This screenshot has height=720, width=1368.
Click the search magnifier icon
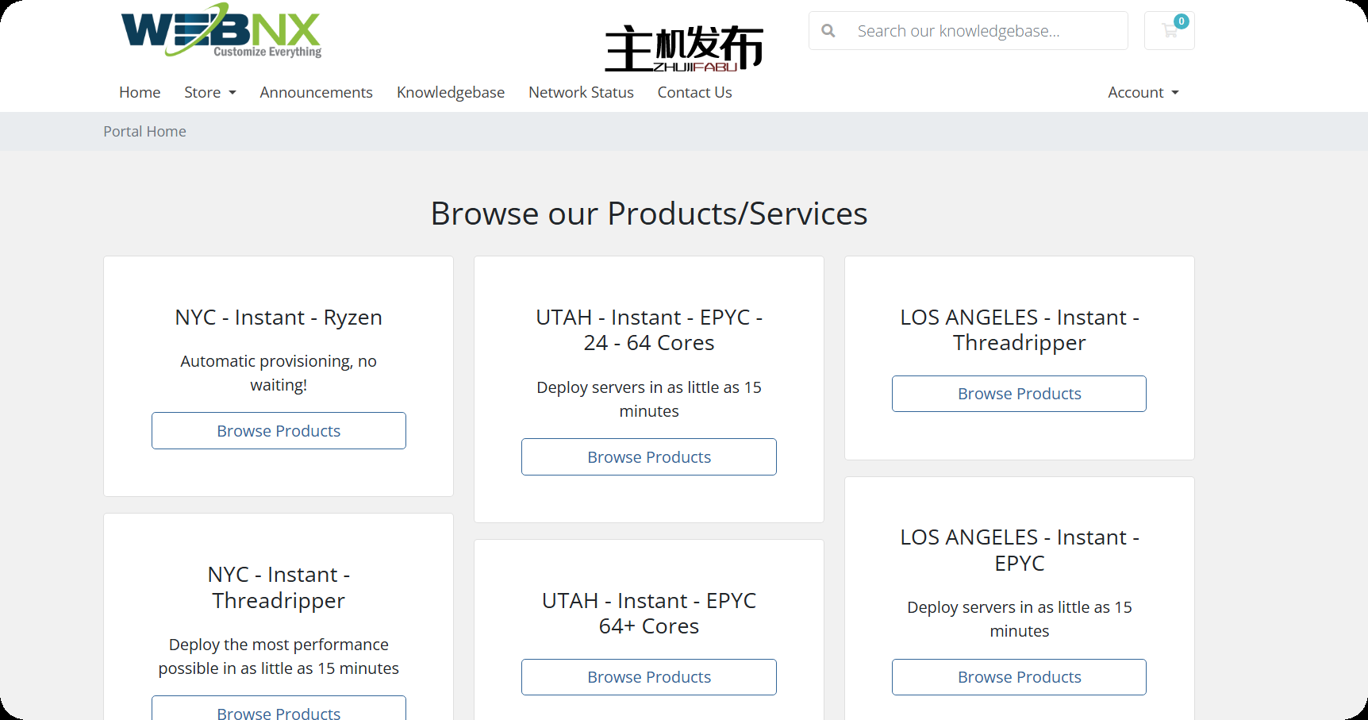click(x=828, y=31)
